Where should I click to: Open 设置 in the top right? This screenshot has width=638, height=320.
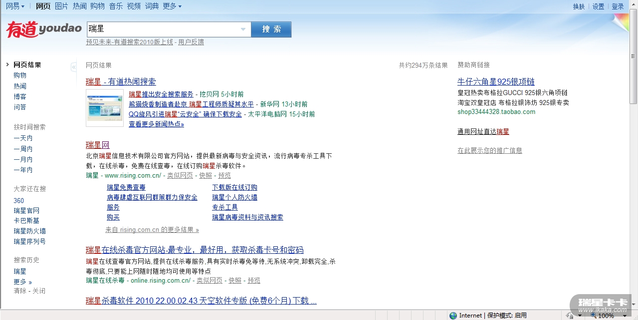pos(598,6)
